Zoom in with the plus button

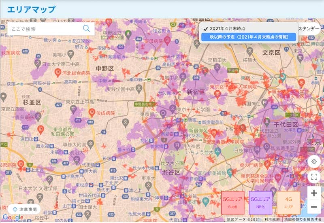tap(314, 193)
